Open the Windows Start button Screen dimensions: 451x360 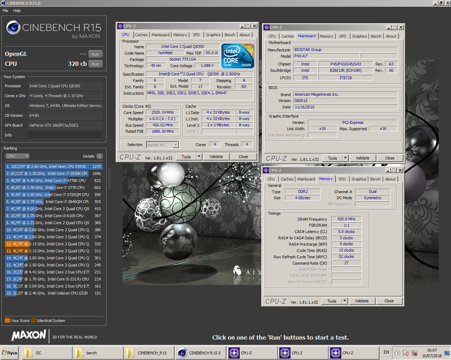(x=10, y=353)
